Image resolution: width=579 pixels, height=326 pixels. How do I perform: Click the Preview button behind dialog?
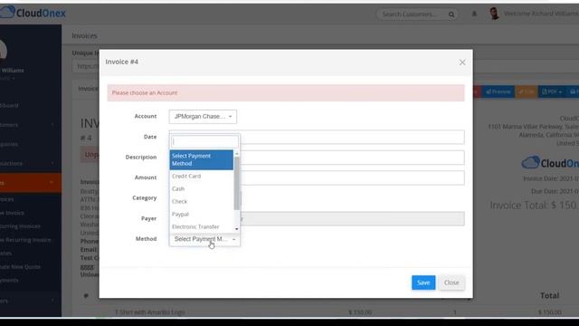[x=498, y=91]
